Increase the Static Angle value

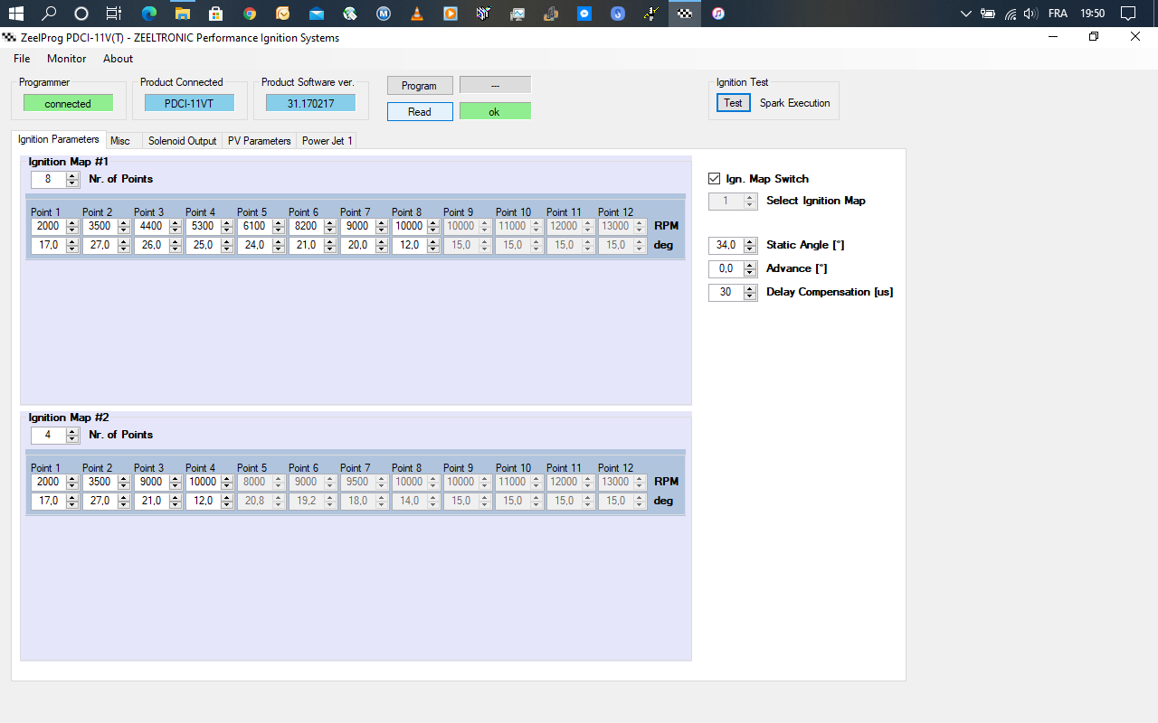pos(750,241)
